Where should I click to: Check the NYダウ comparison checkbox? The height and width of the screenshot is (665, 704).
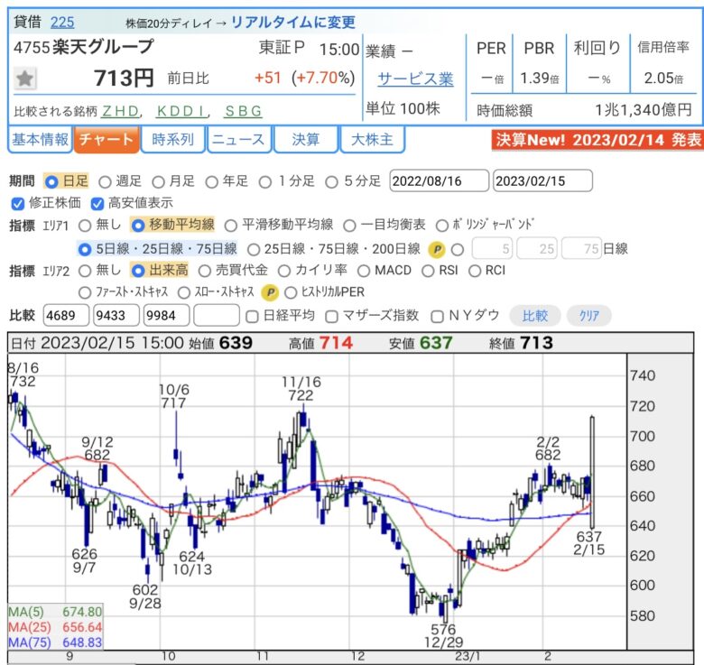[438, 317]
